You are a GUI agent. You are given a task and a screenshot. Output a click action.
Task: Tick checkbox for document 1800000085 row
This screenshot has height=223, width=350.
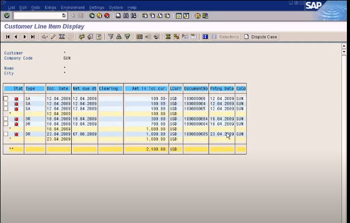(6, 134)
